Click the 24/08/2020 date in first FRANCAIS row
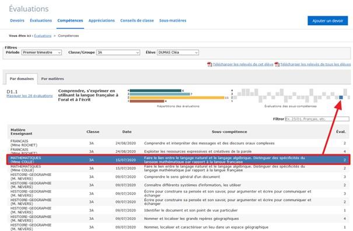Image resolution: width=353 pixels, height=231 pixels. pyautogui.click(x=125, y=143)
